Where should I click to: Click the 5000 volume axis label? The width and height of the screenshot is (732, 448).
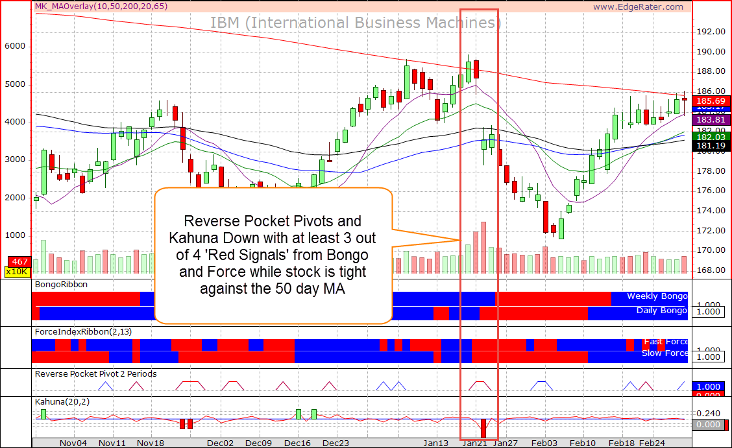coord(15,84)
